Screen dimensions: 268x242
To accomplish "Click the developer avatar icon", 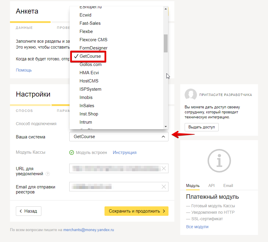I will pyautogui.click(x=191, y=94).
